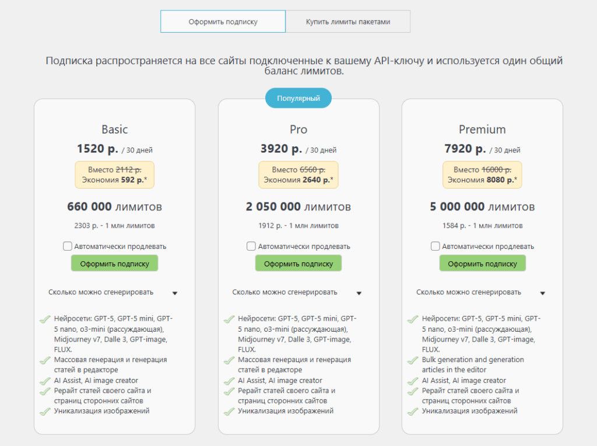The image size is (597, 446).
Task: Subscribe to the Basic plan button
Action: point(114,264)
